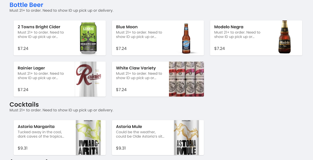This screenshot has width=313, height=160.
Task: Click the $9.31 price on Astoria Margarita
Action: point(23,148)
